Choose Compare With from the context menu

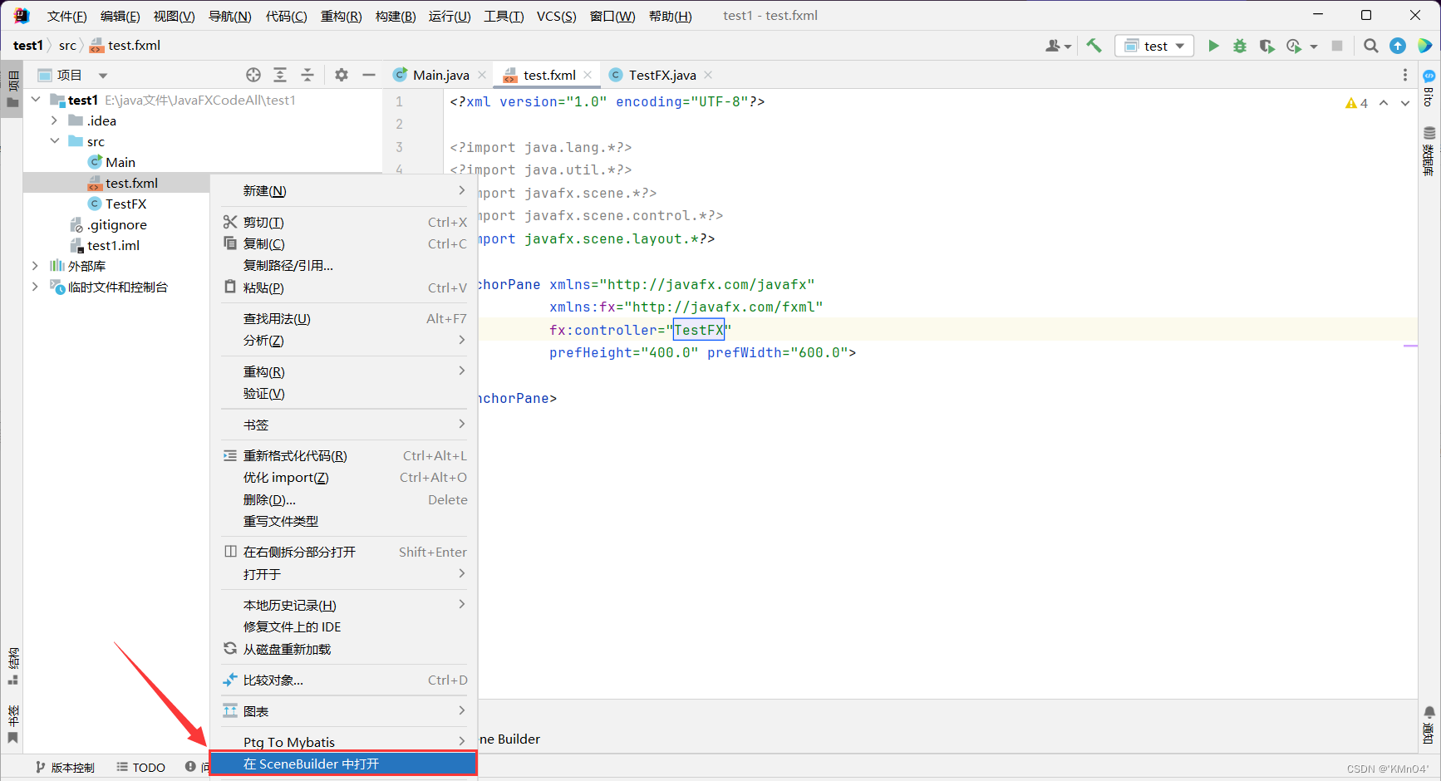point(344,680)
